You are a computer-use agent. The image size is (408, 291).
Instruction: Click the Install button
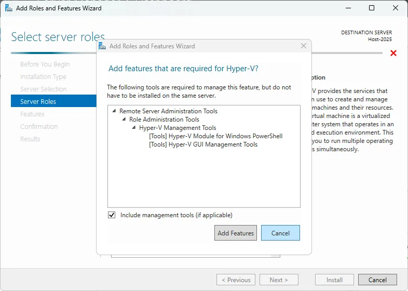[334, 280]
